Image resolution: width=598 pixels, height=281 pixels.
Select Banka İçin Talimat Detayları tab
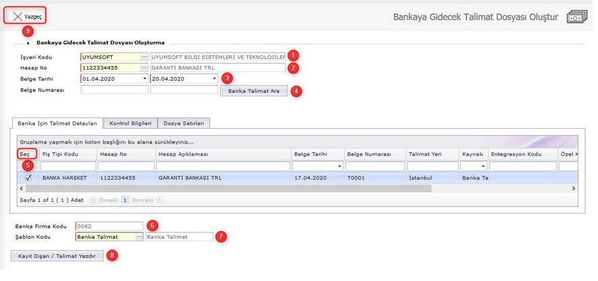[x=57, y=123]
